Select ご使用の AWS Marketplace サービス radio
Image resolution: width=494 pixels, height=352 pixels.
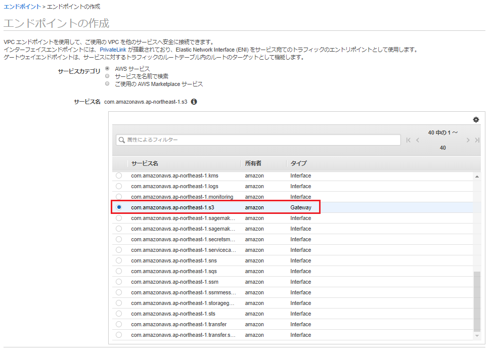click(x=107, y=83)
